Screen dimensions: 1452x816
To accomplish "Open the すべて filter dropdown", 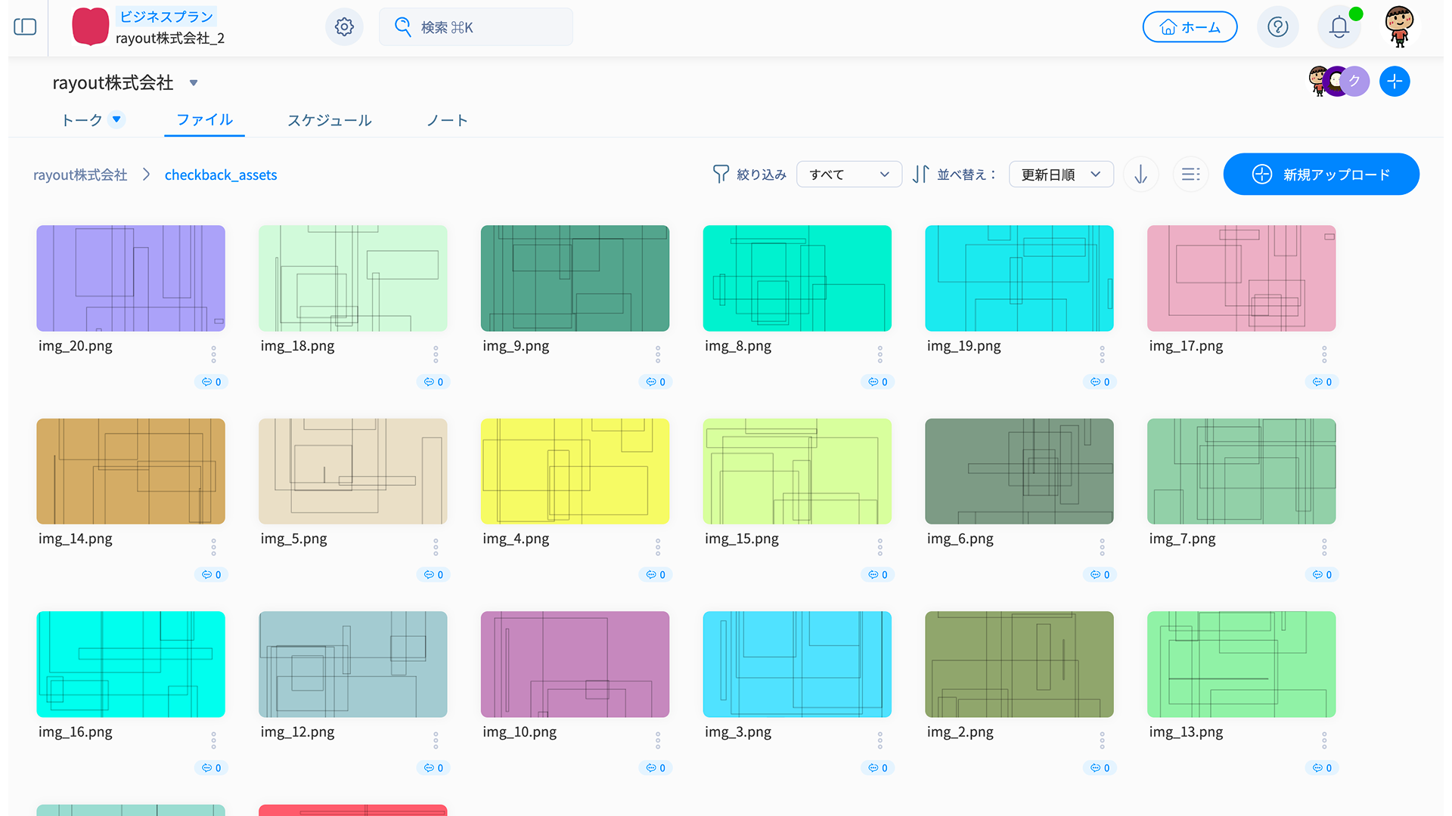I will pos(849,175).
